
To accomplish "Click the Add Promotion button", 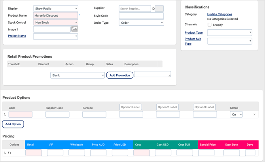I will 120,75.
